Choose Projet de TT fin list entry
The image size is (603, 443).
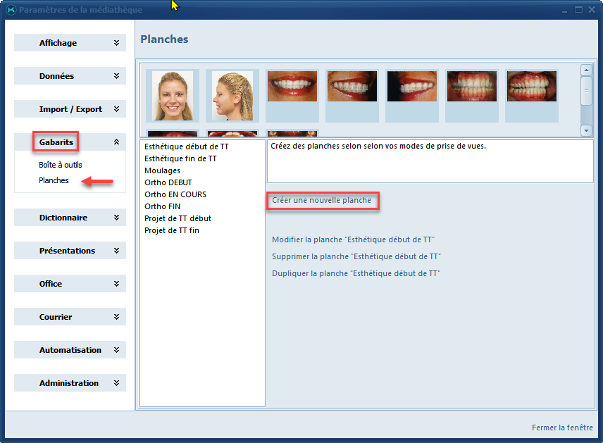172,230
